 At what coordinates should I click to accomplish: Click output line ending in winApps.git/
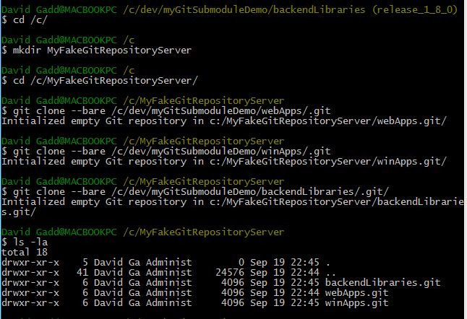pyautogui.click(x=224, y=162)
